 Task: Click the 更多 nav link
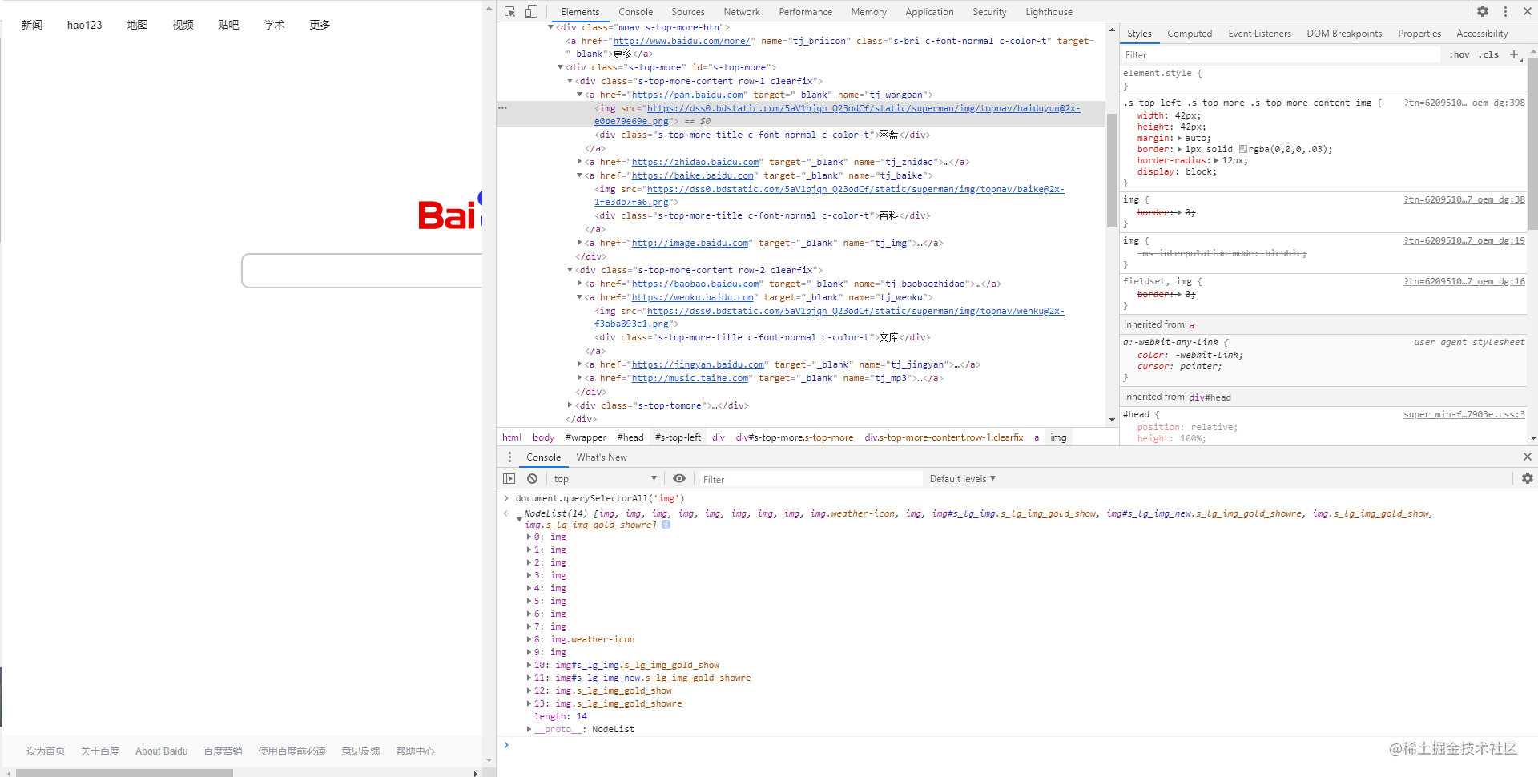320,25
